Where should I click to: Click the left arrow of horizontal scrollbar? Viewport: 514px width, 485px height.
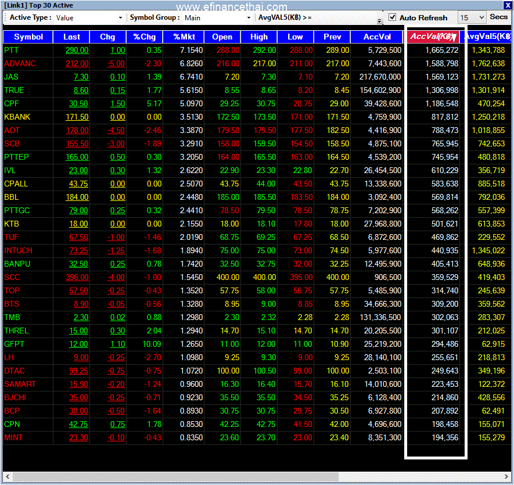click(7, 476)
